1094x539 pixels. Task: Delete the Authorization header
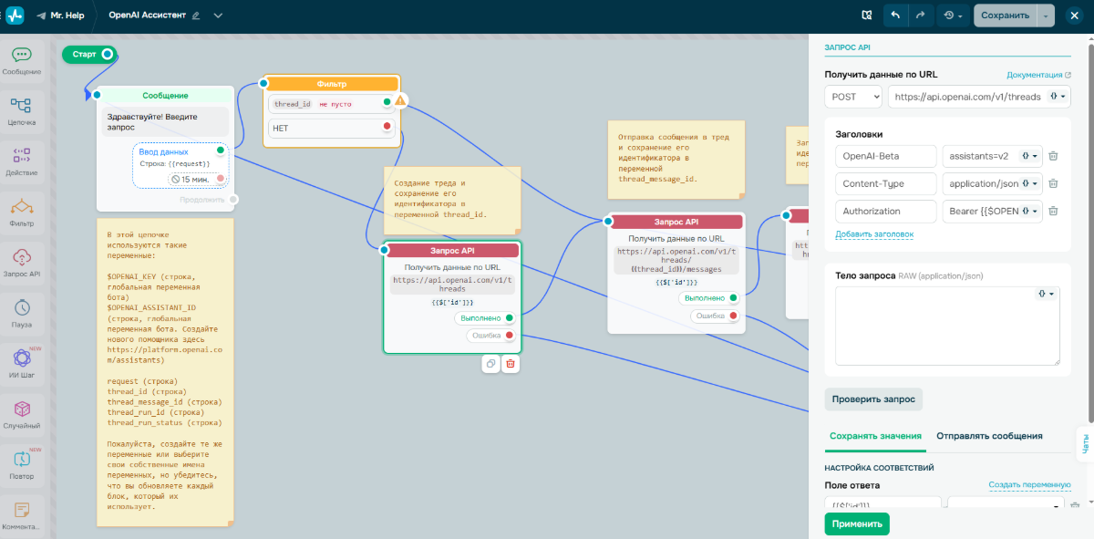[1053, 212]
